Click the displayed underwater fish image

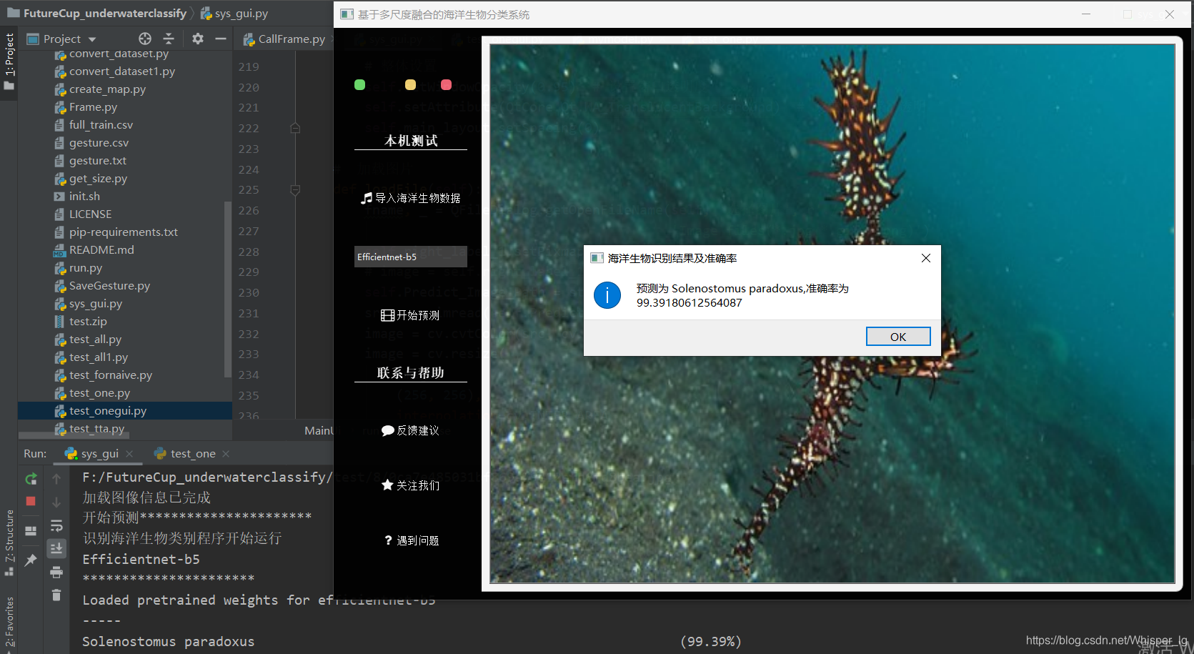click(x=832, y=314)
